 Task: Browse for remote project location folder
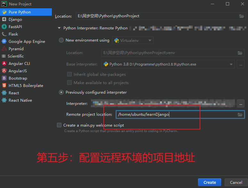[240, 114]
